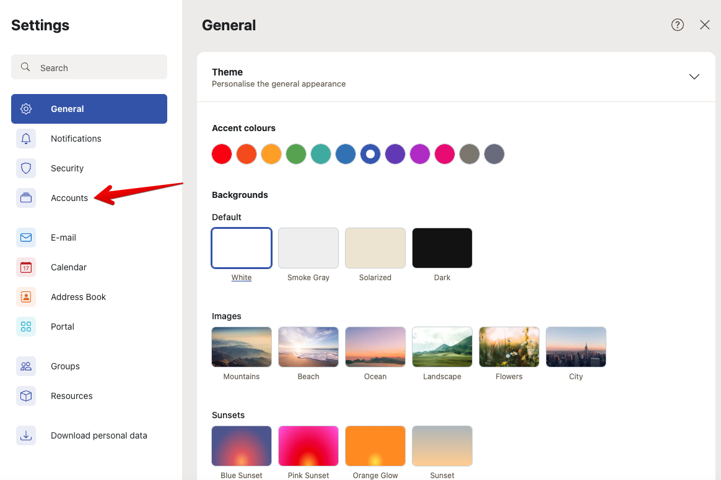
Task: Open Security via the shield icon
Action: pos(26,168)
